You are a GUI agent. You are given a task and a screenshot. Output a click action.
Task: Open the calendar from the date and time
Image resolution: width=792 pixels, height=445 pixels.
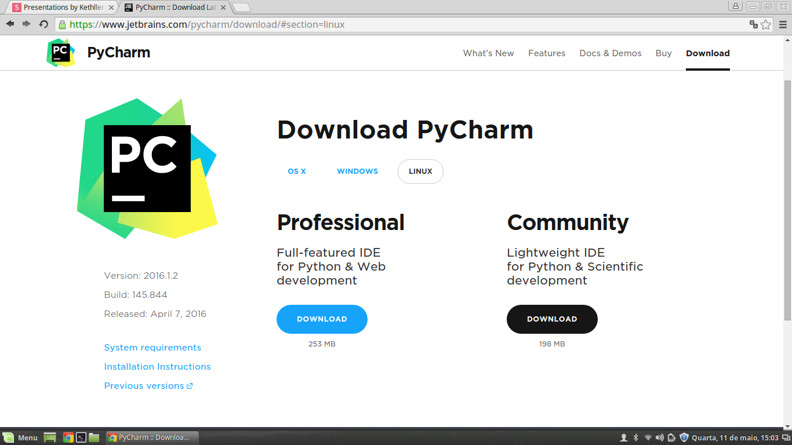tap(735, 437)
